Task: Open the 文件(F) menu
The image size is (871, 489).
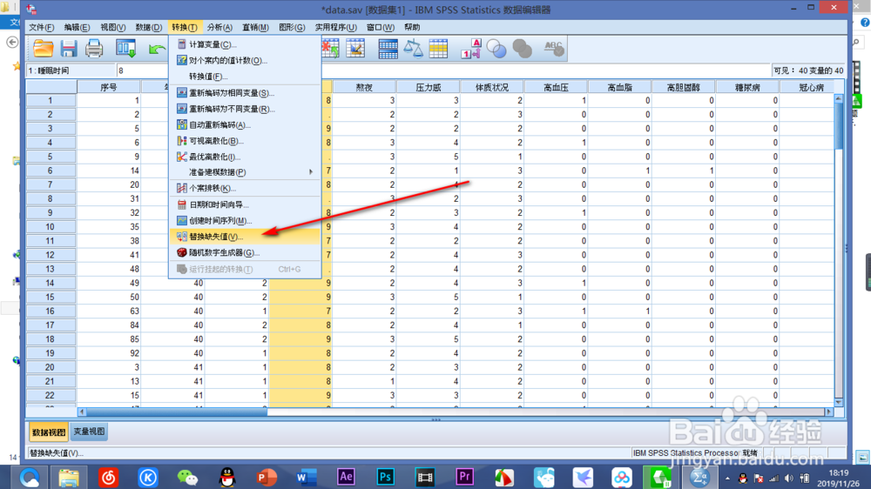Action: pos(41,27)
